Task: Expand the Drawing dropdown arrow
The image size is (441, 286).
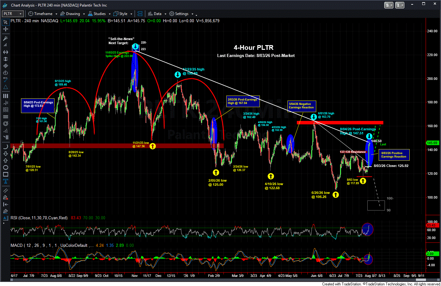Action: [84, 14]
